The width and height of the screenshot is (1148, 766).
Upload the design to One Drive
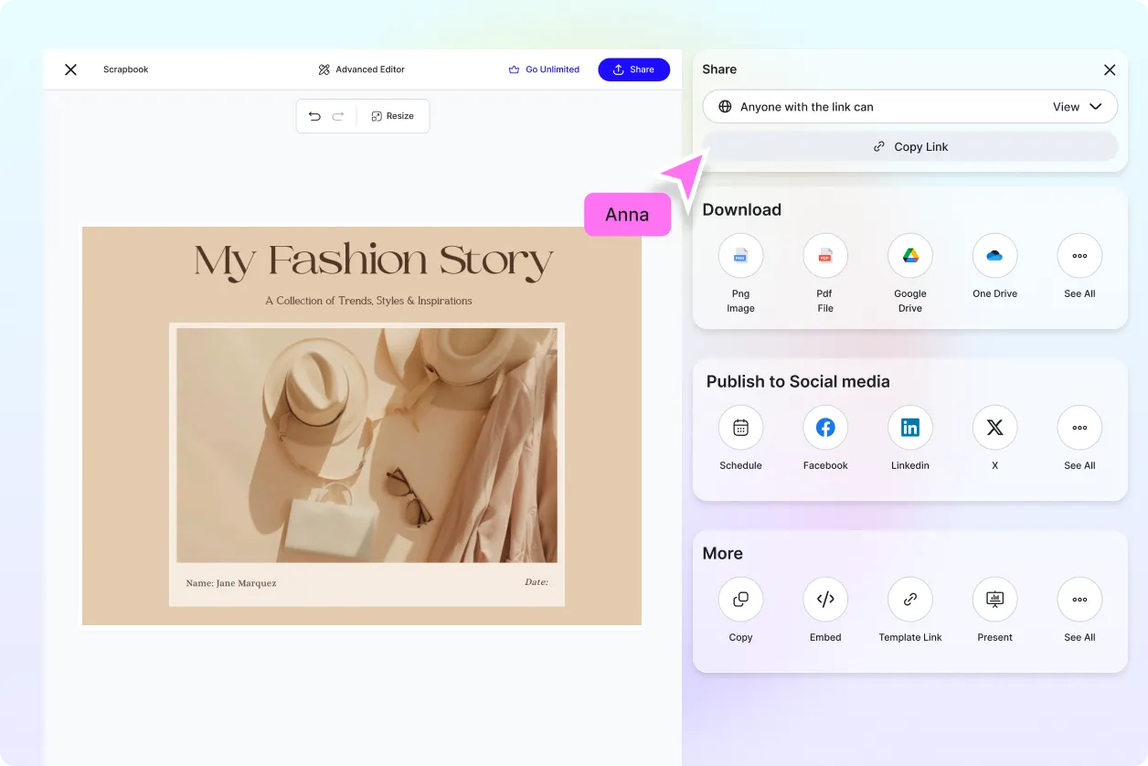994,256
